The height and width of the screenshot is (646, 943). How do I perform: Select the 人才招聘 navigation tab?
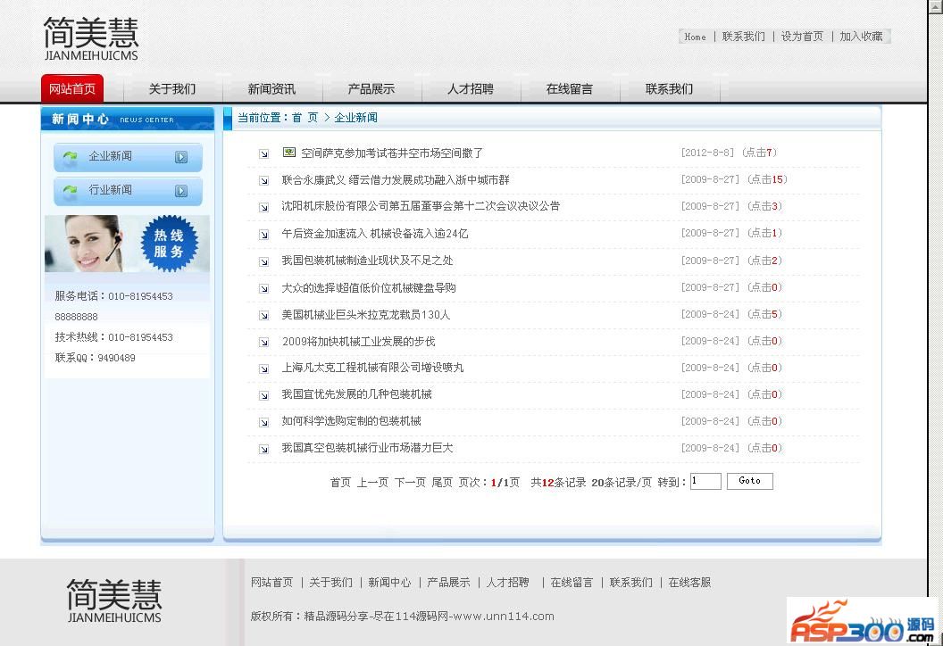pyautogui.click(x=470, y=89)
